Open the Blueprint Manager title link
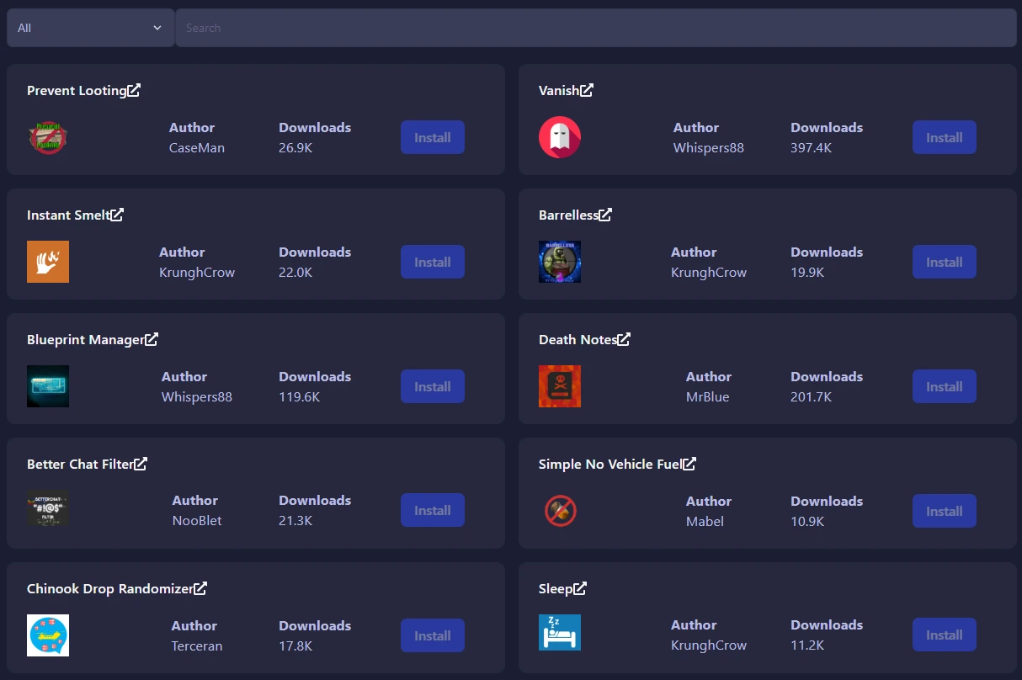Viewport: 1022px width, 680px height. pyautogui.click(x=85, y=339)
